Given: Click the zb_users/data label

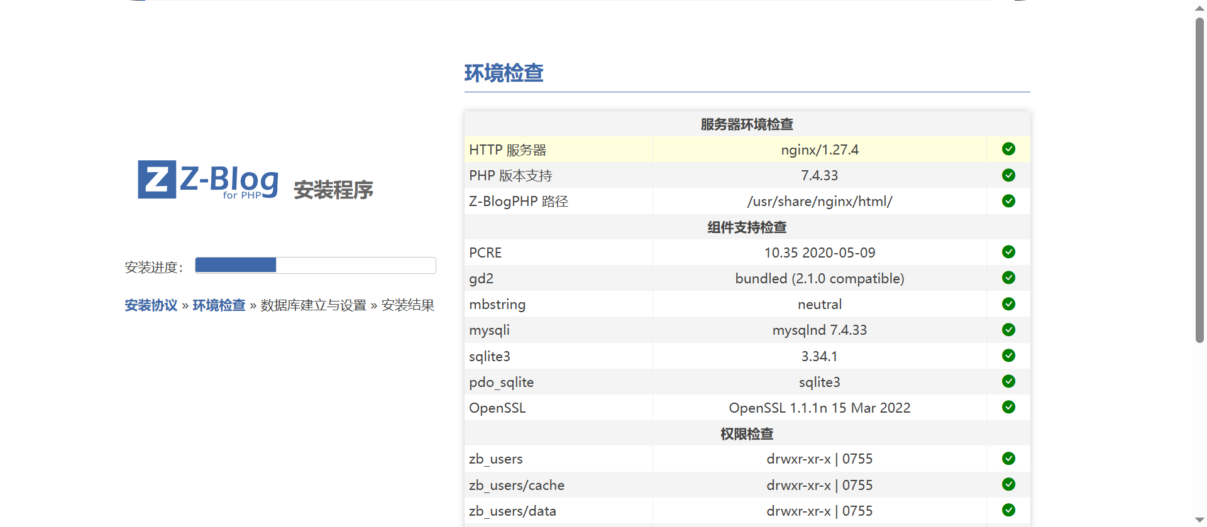Looking at the screenshot, I should tap(513, 511).
